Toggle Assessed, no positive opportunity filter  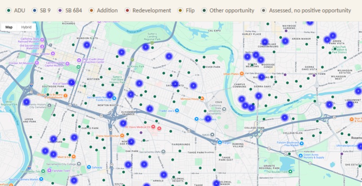pyautogui.click(x=306, y=11)
